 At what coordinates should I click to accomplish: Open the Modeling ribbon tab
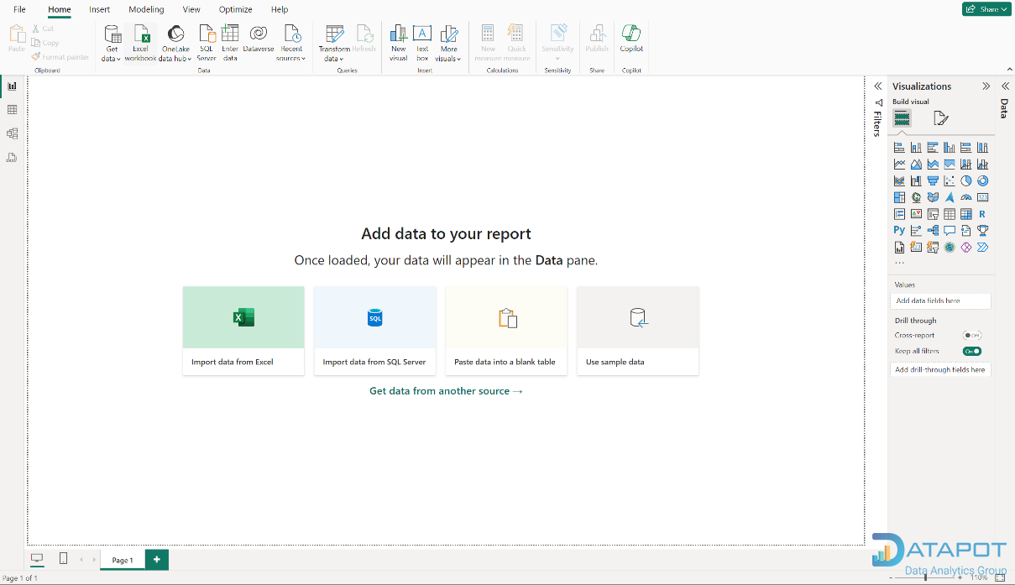point(146,9)
